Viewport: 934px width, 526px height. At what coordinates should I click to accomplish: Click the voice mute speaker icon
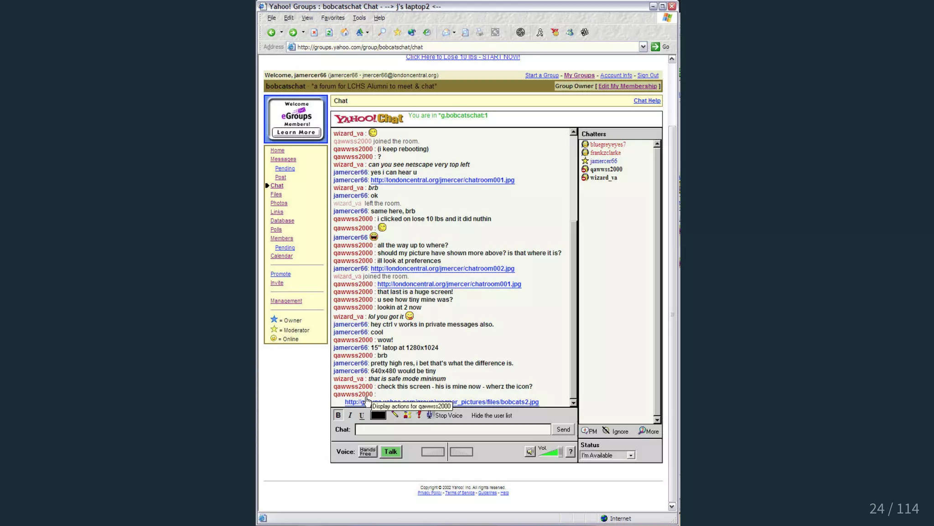pos(529,452)
